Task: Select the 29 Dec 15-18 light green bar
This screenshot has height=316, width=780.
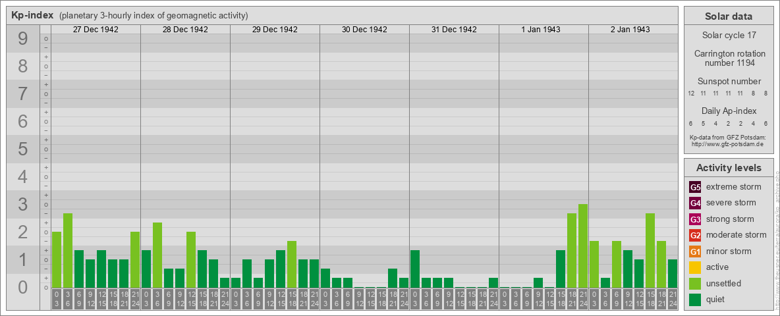Action: tap(291, 265)
